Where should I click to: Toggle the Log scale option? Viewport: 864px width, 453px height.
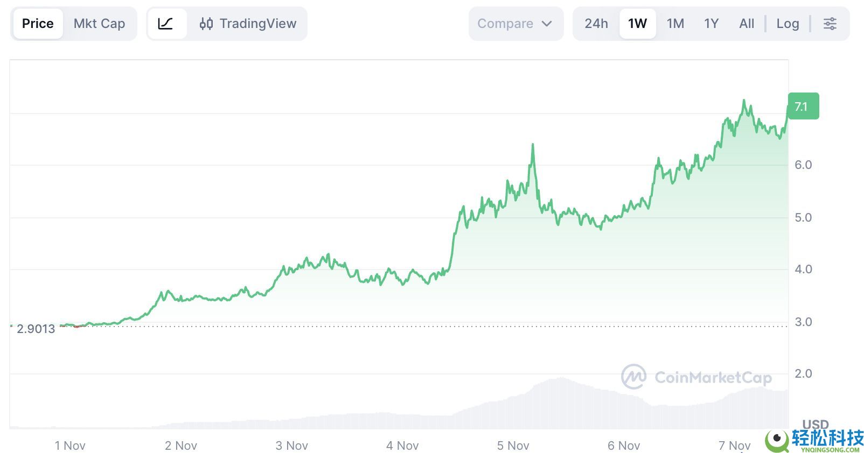[787, 24]
